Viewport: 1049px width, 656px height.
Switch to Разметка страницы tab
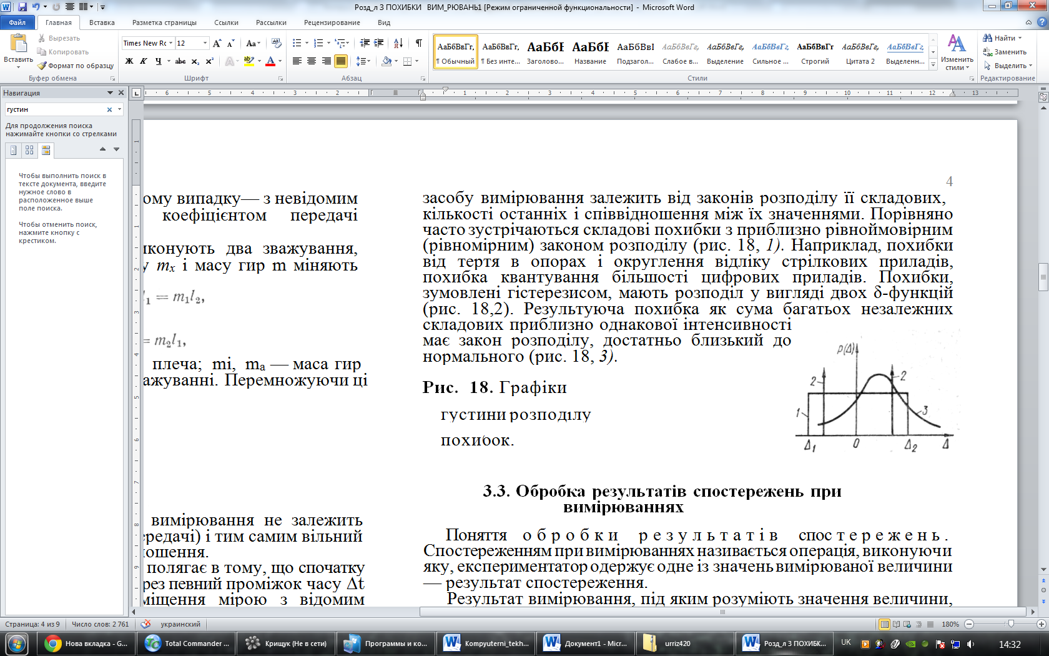pos(164,22)
